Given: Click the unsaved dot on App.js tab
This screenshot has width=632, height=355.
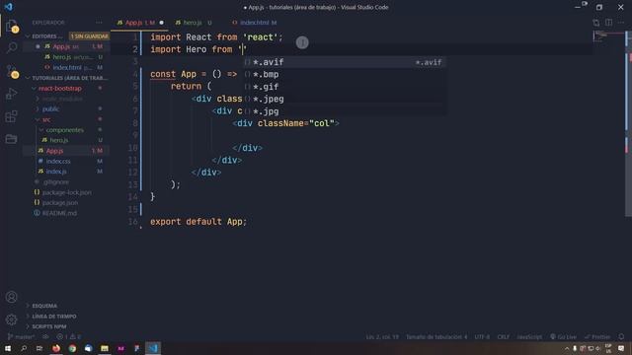Looking at the screenshot, I should point(162,23).
